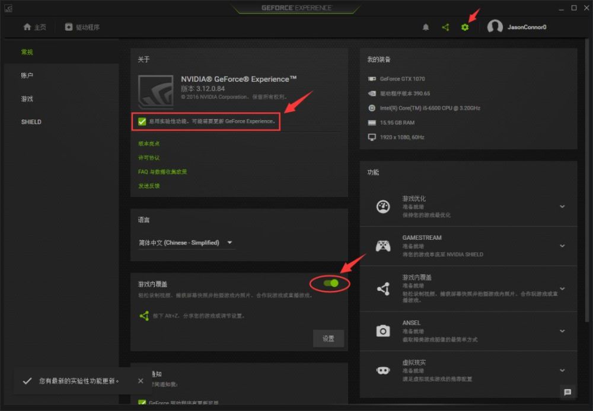Open the 版本亮点 release highlights link

coord(149,143)
